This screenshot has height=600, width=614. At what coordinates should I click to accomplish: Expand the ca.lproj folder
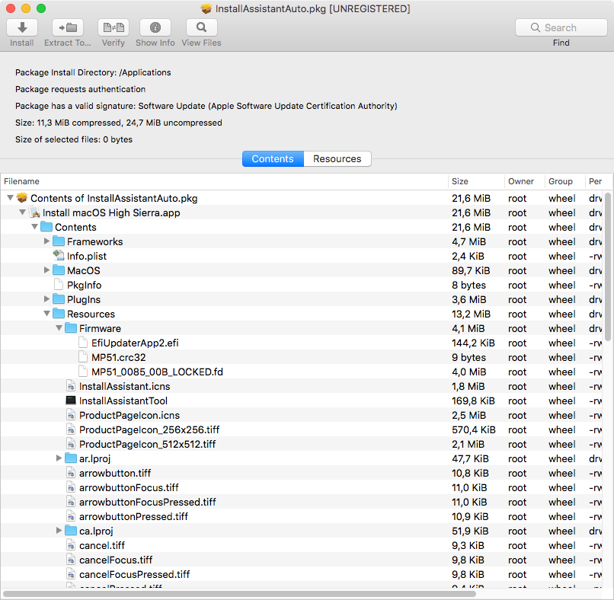[59, 531]
